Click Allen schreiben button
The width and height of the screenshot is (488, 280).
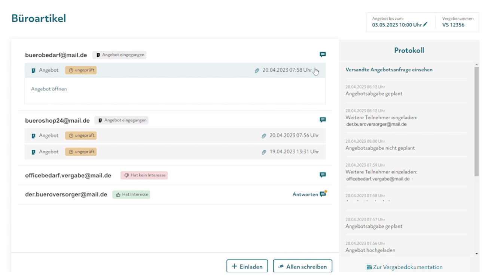302,266
